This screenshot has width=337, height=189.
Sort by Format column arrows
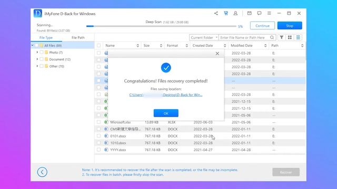tap(187, 46)
